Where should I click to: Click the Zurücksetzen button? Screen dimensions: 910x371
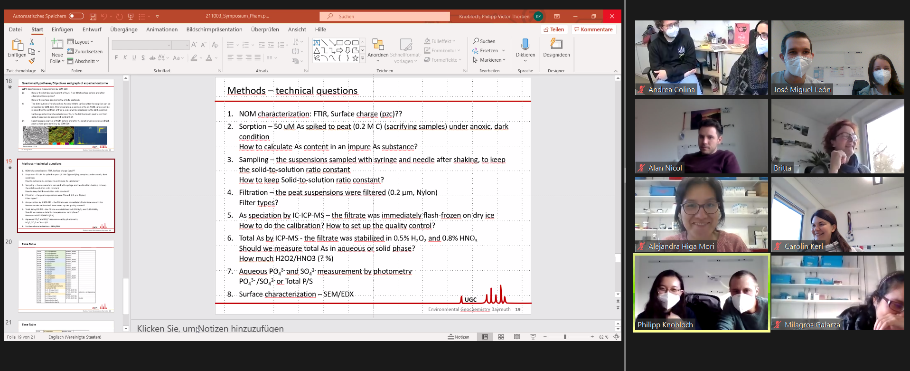[x=85, y=51]
